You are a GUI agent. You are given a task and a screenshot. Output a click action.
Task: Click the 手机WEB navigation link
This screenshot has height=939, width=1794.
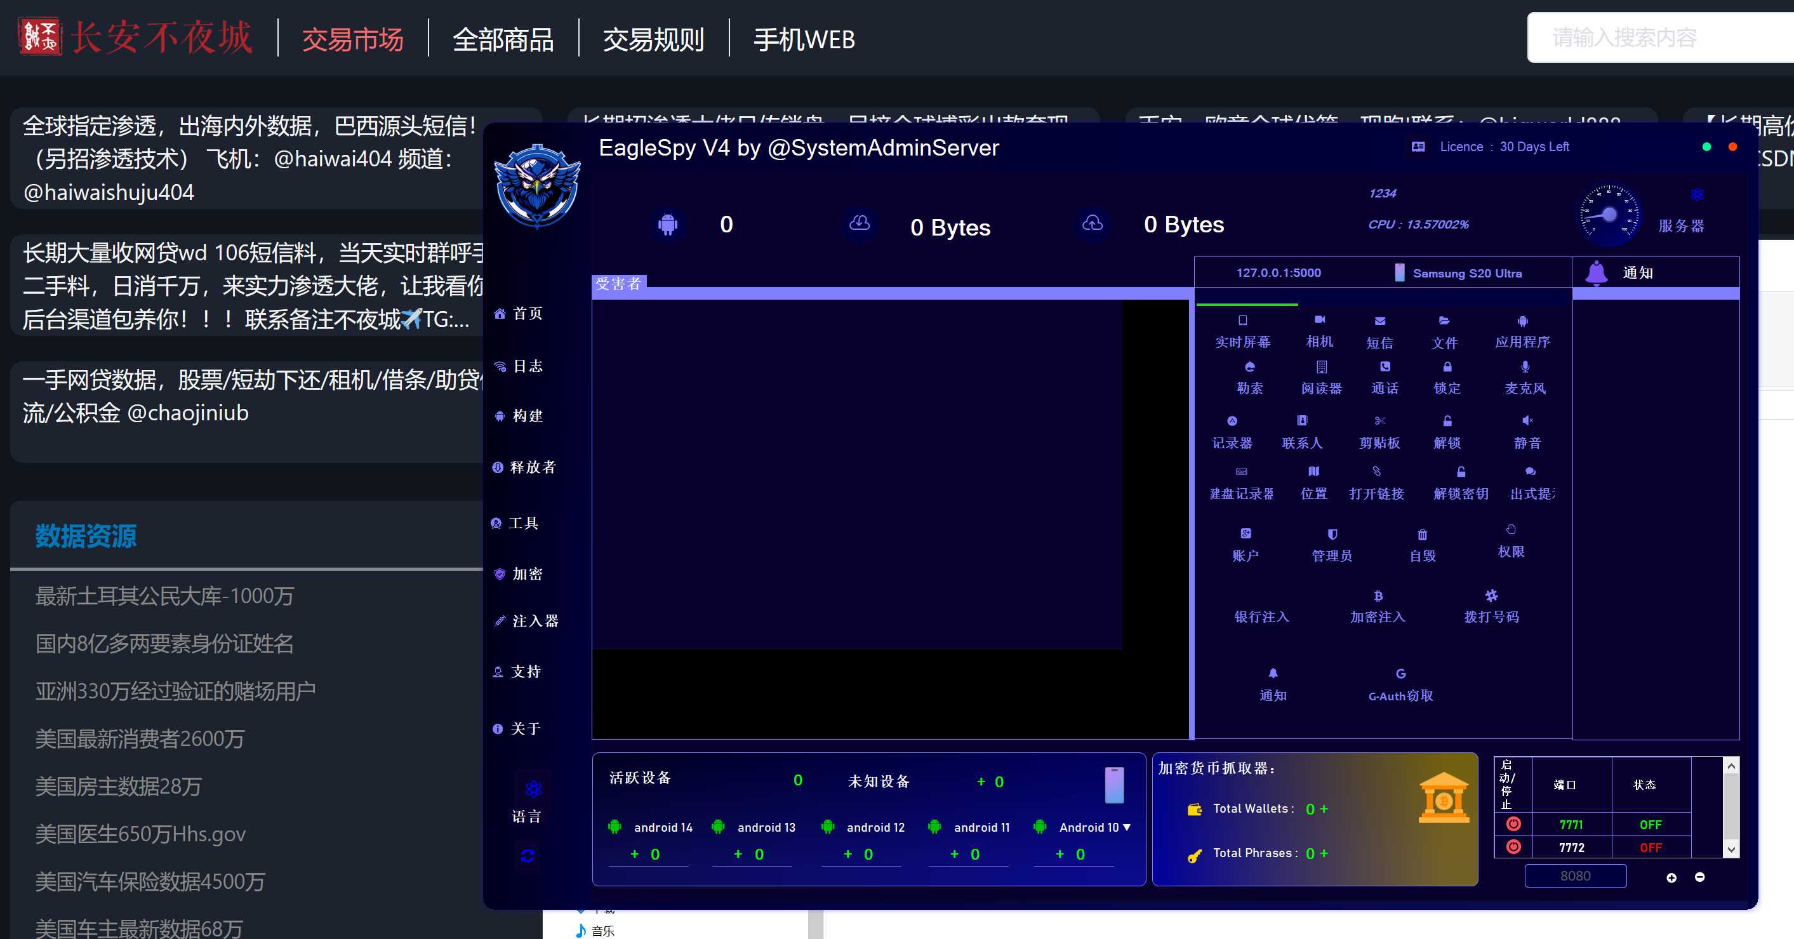pyautogui.click(x=804, y=39)
